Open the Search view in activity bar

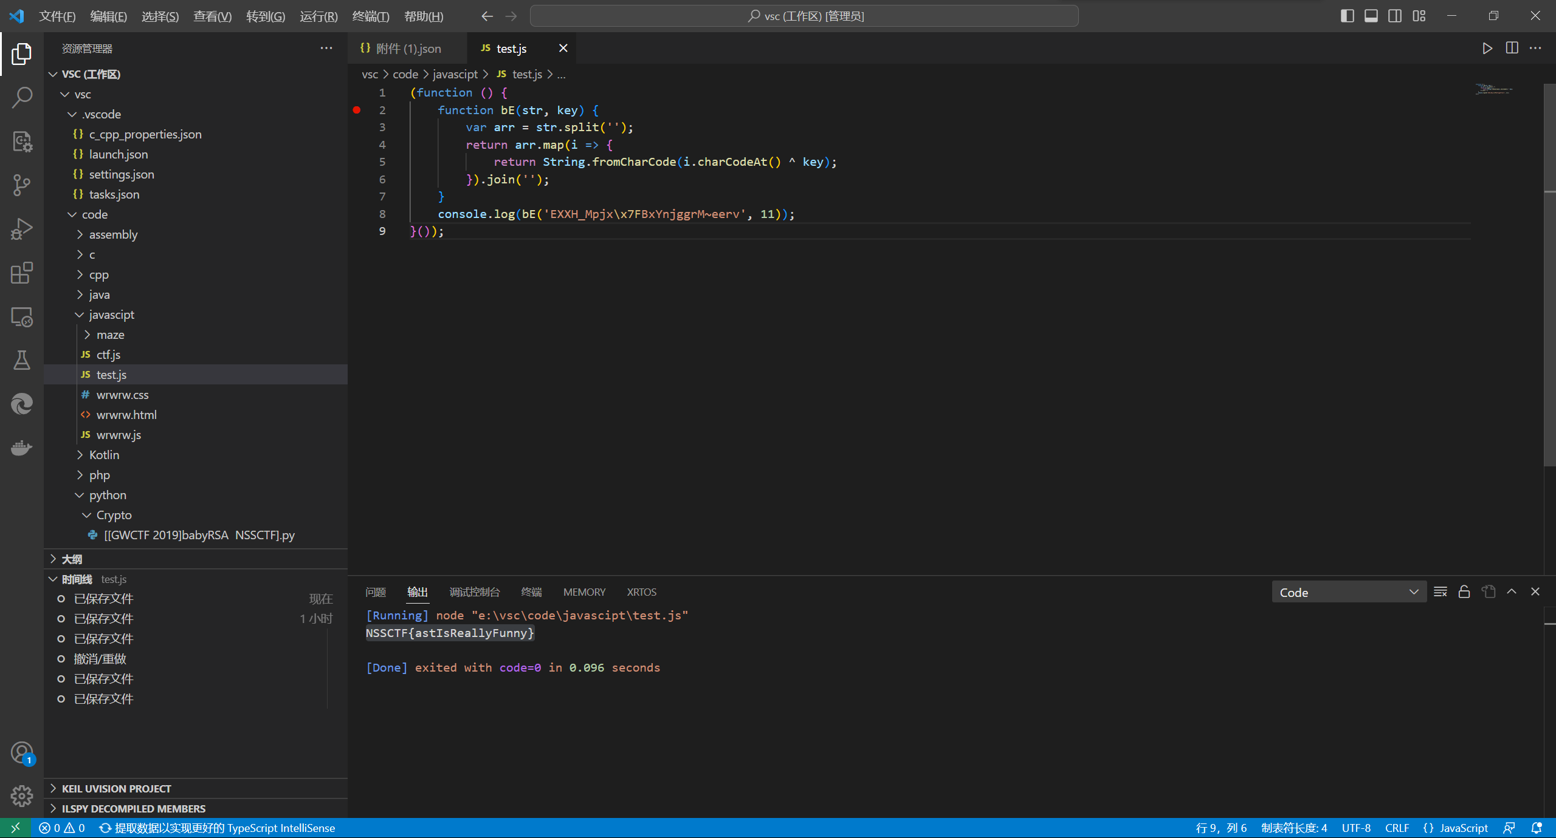22,97
